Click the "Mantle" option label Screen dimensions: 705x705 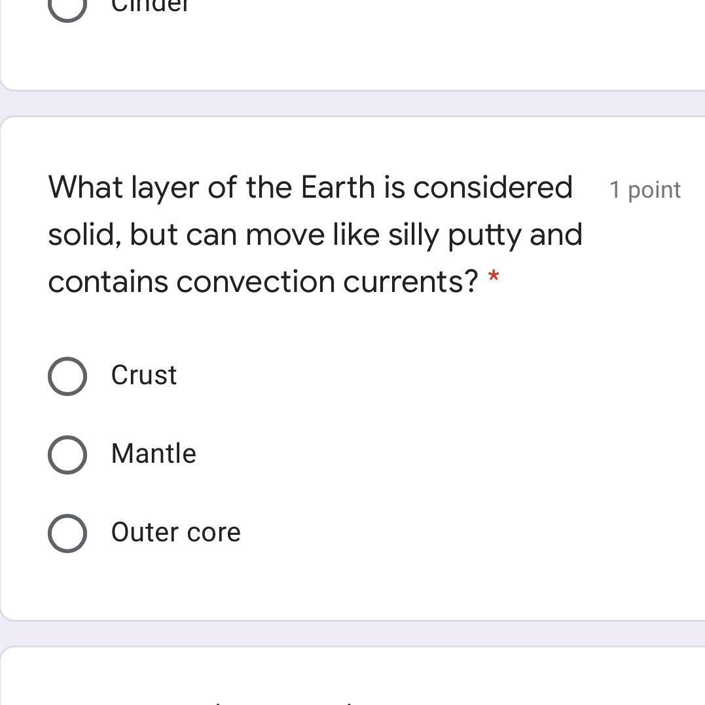[x=154, y=454]
